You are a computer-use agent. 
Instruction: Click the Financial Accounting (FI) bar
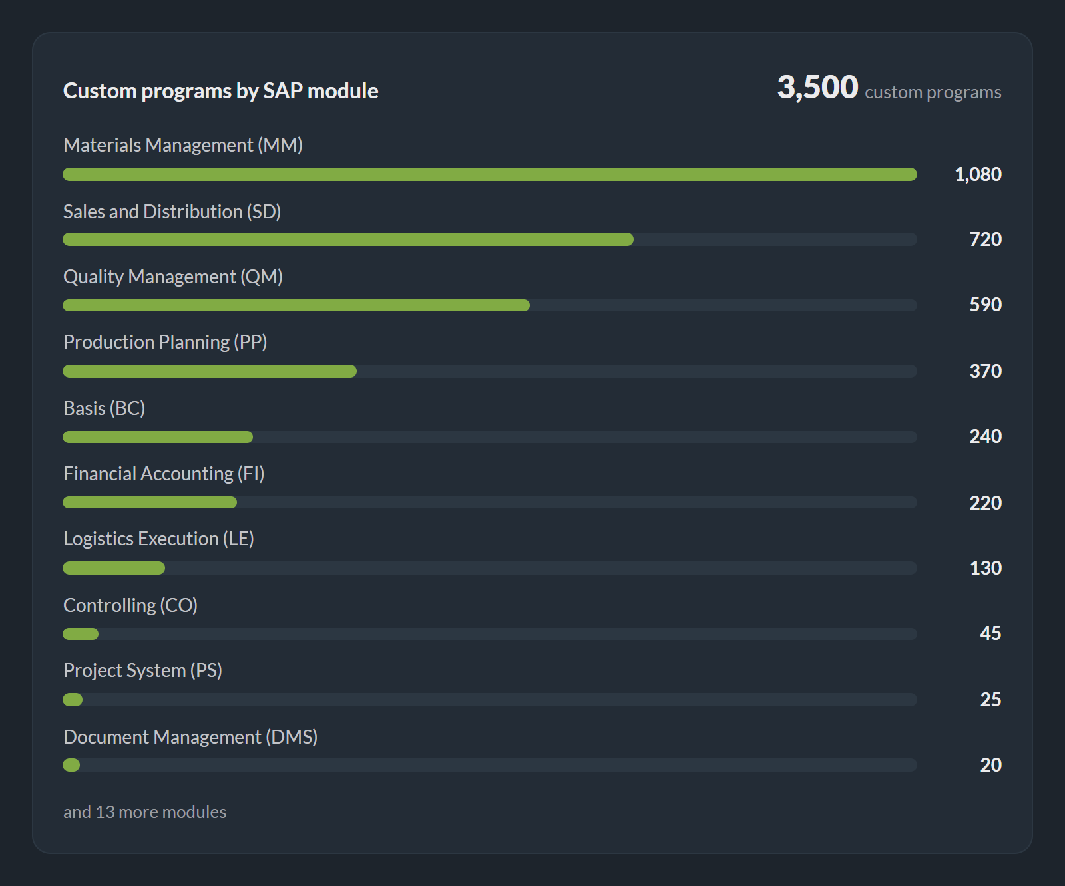point(490,502)
